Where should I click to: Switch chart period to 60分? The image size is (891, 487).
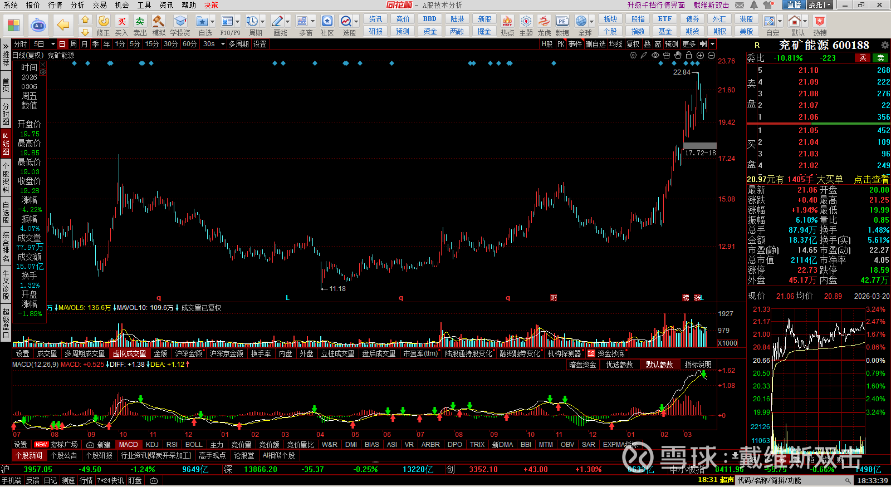189,44
